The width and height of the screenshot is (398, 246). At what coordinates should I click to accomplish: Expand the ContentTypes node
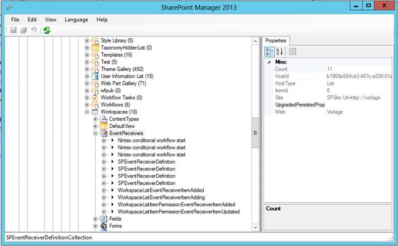point(95,119)
